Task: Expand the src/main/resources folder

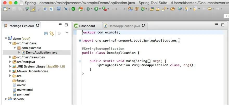Action: pyautogui.click(x=10, y=57)
